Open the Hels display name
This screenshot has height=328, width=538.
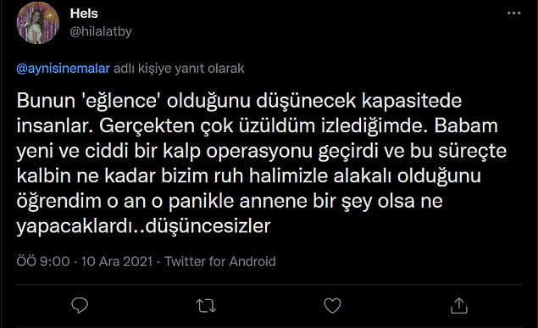(x=84, y=14)
